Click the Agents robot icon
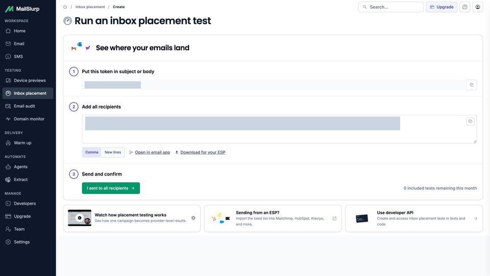Screen dimensions: 490x276 point(8,167)
